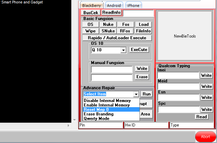Click the Nuke button
The width and height of the screenshot is (217, 143).
point(108,24)
